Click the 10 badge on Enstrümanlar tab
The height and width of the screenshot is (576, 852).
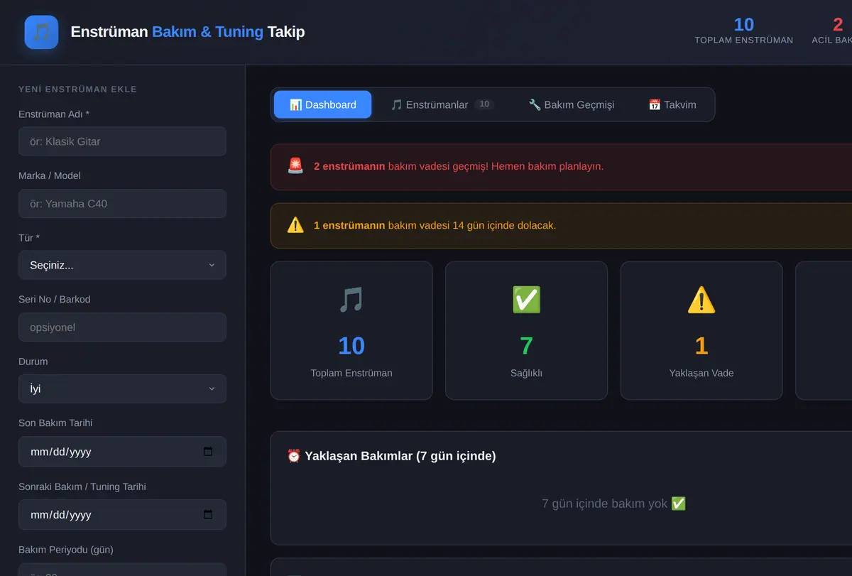tap(484, 104)
